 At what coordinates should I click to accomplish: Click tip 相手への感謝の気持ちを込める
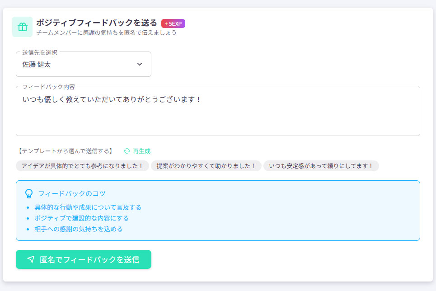(x=79, y=229)
